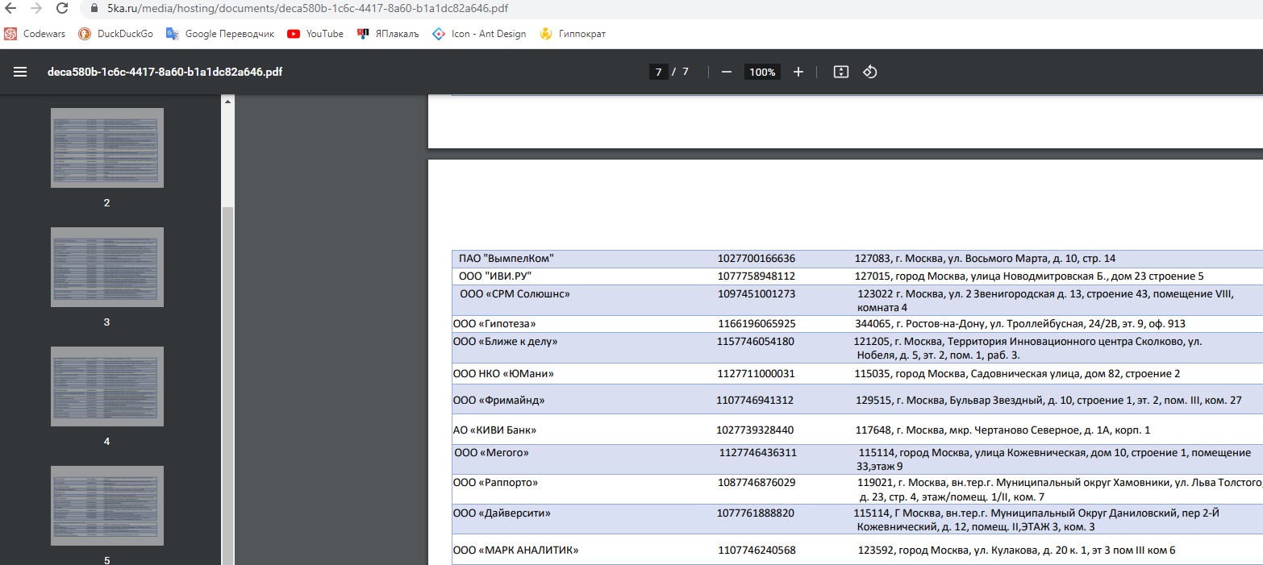Click the fit to page icon
This screenshot has height=565, width=1263.
coord(840,72)
